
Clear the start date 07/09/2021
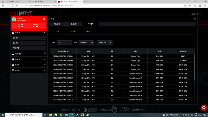pyautogui.click(x=92, y=43)
